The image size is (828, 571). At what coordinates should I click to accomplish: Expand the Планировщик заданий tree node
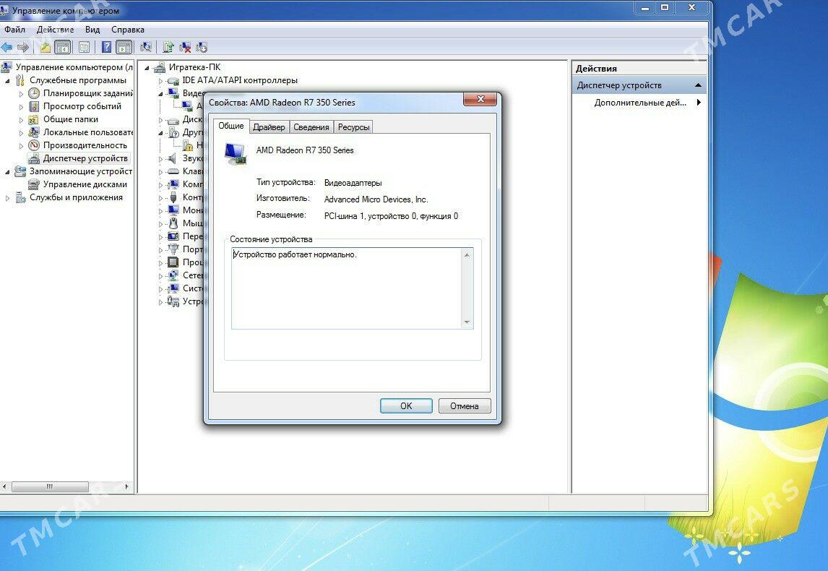[21, 94]
